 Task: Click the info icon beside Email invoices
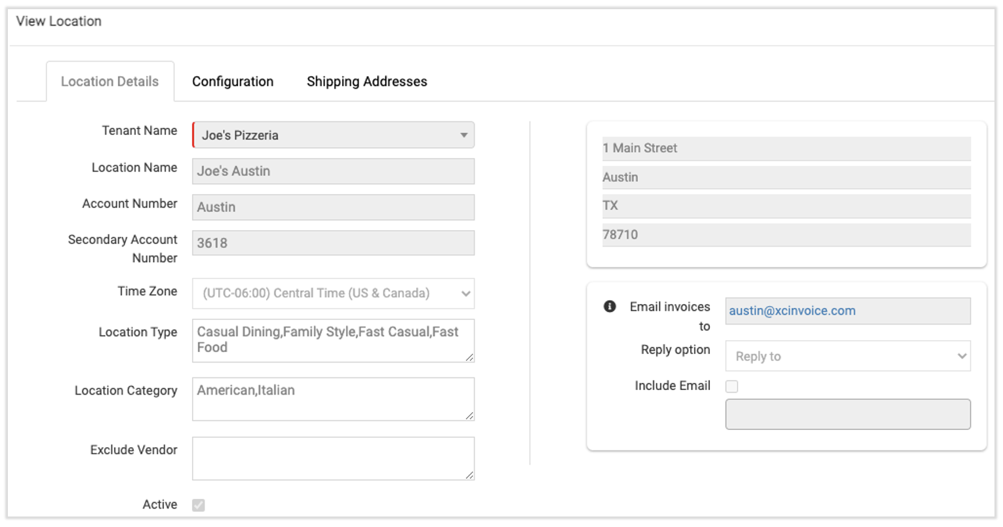point(610,306)
